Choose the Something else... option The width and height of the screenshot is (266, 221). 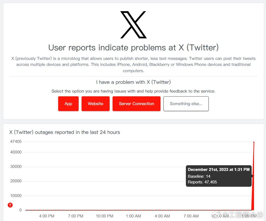[x=186, y=104]
